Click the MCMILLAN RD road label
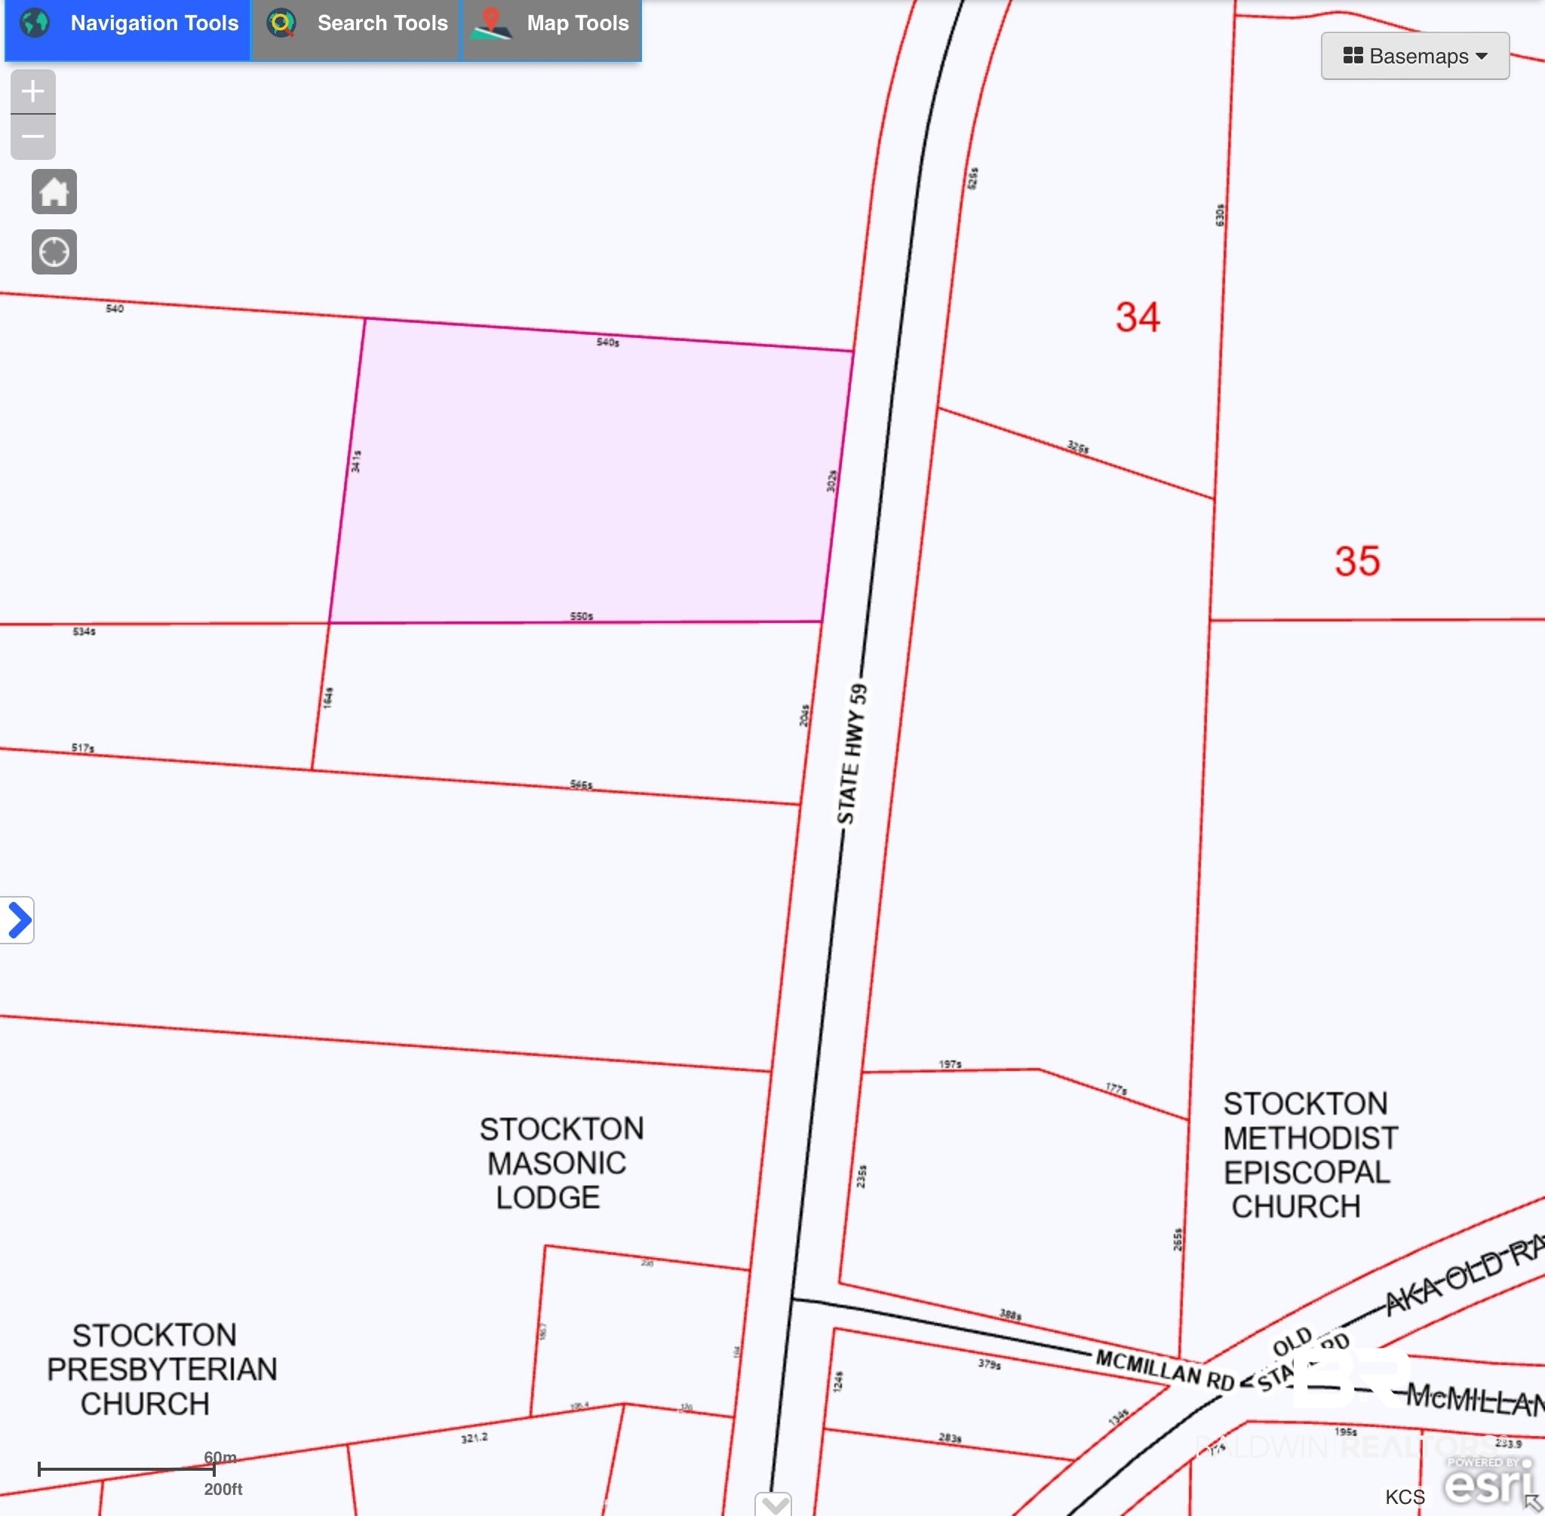This screenshot has width=1545, height=1516. click(1164, 1370)
